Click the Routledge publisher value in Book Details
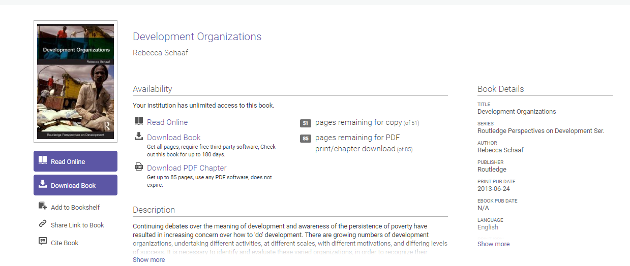This screenshot has width=630, height=266. [x=492, y=170]
